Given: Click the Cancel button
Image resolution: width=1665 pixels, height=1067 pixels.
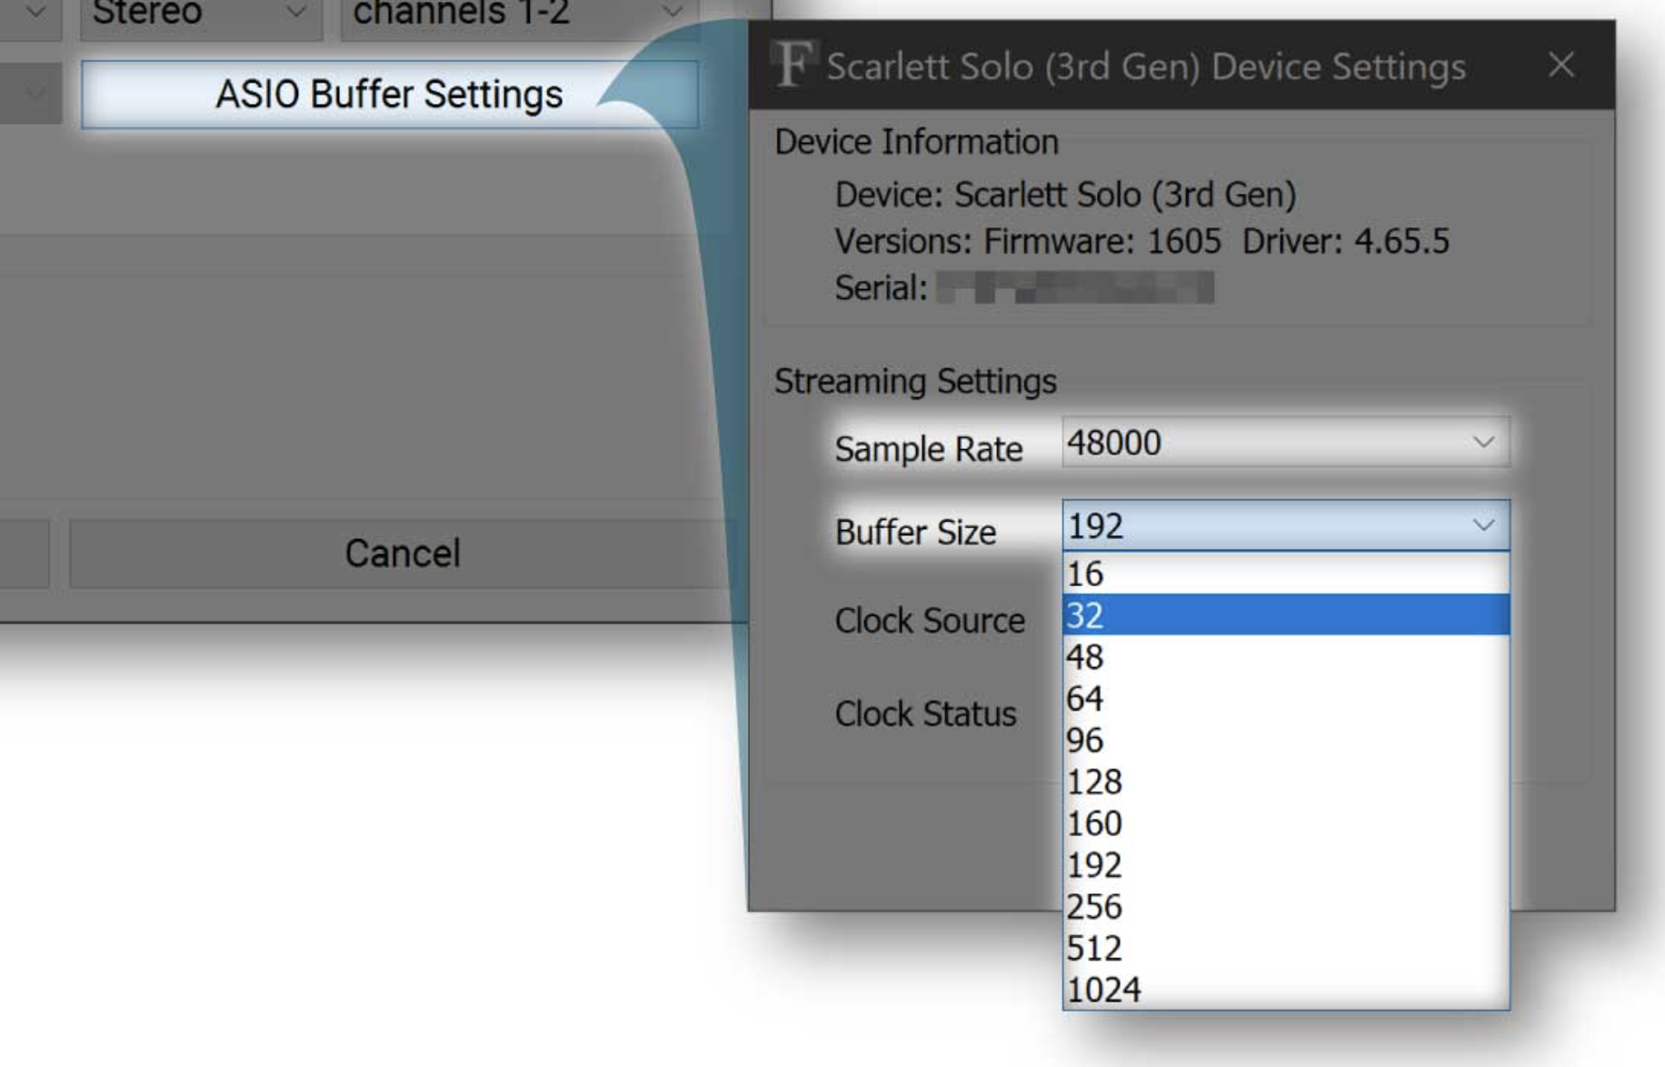Looking at the screenshot, I should coord(402,553).
